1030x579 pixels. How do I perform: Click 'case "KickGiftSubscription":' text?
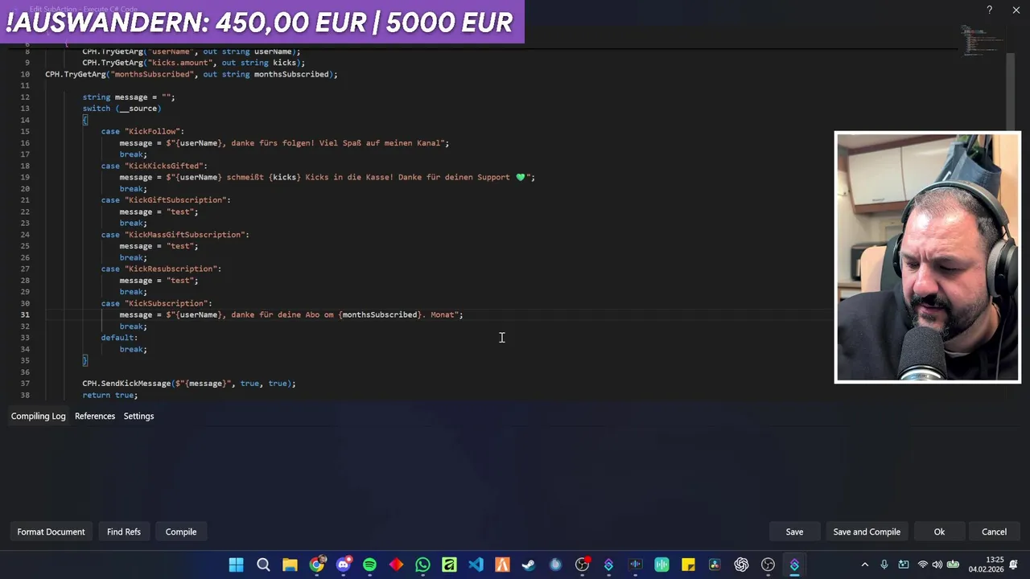166,200
